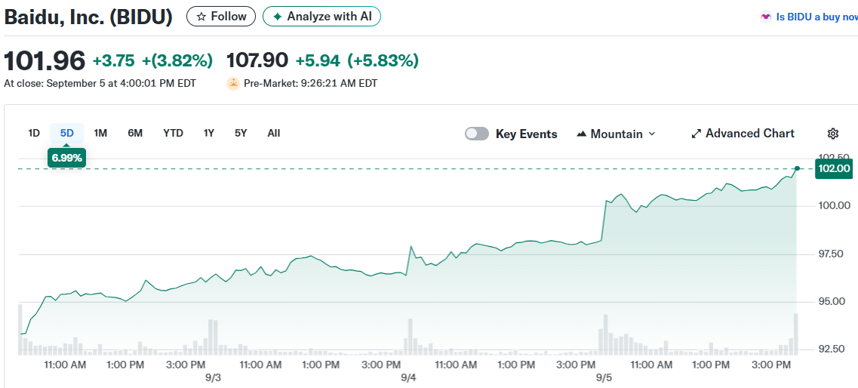
Task: Switch chart to 1Y range
Action: [208, 133]
